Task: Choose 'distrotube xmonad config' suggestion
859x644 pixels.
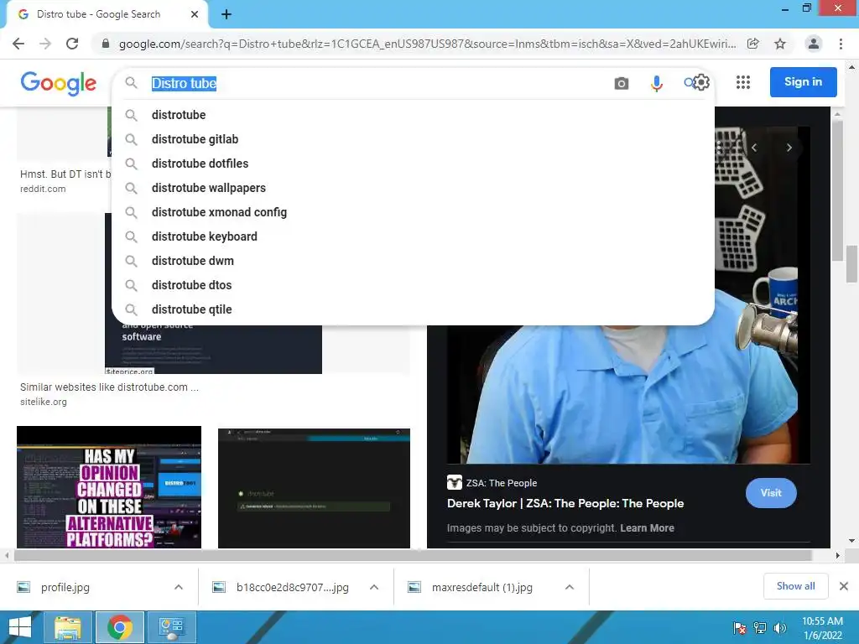Action: coord(413,212)
